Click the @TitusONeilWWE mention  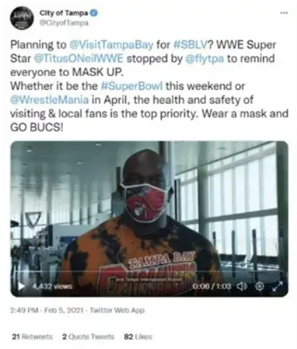[x=78, y=59]
